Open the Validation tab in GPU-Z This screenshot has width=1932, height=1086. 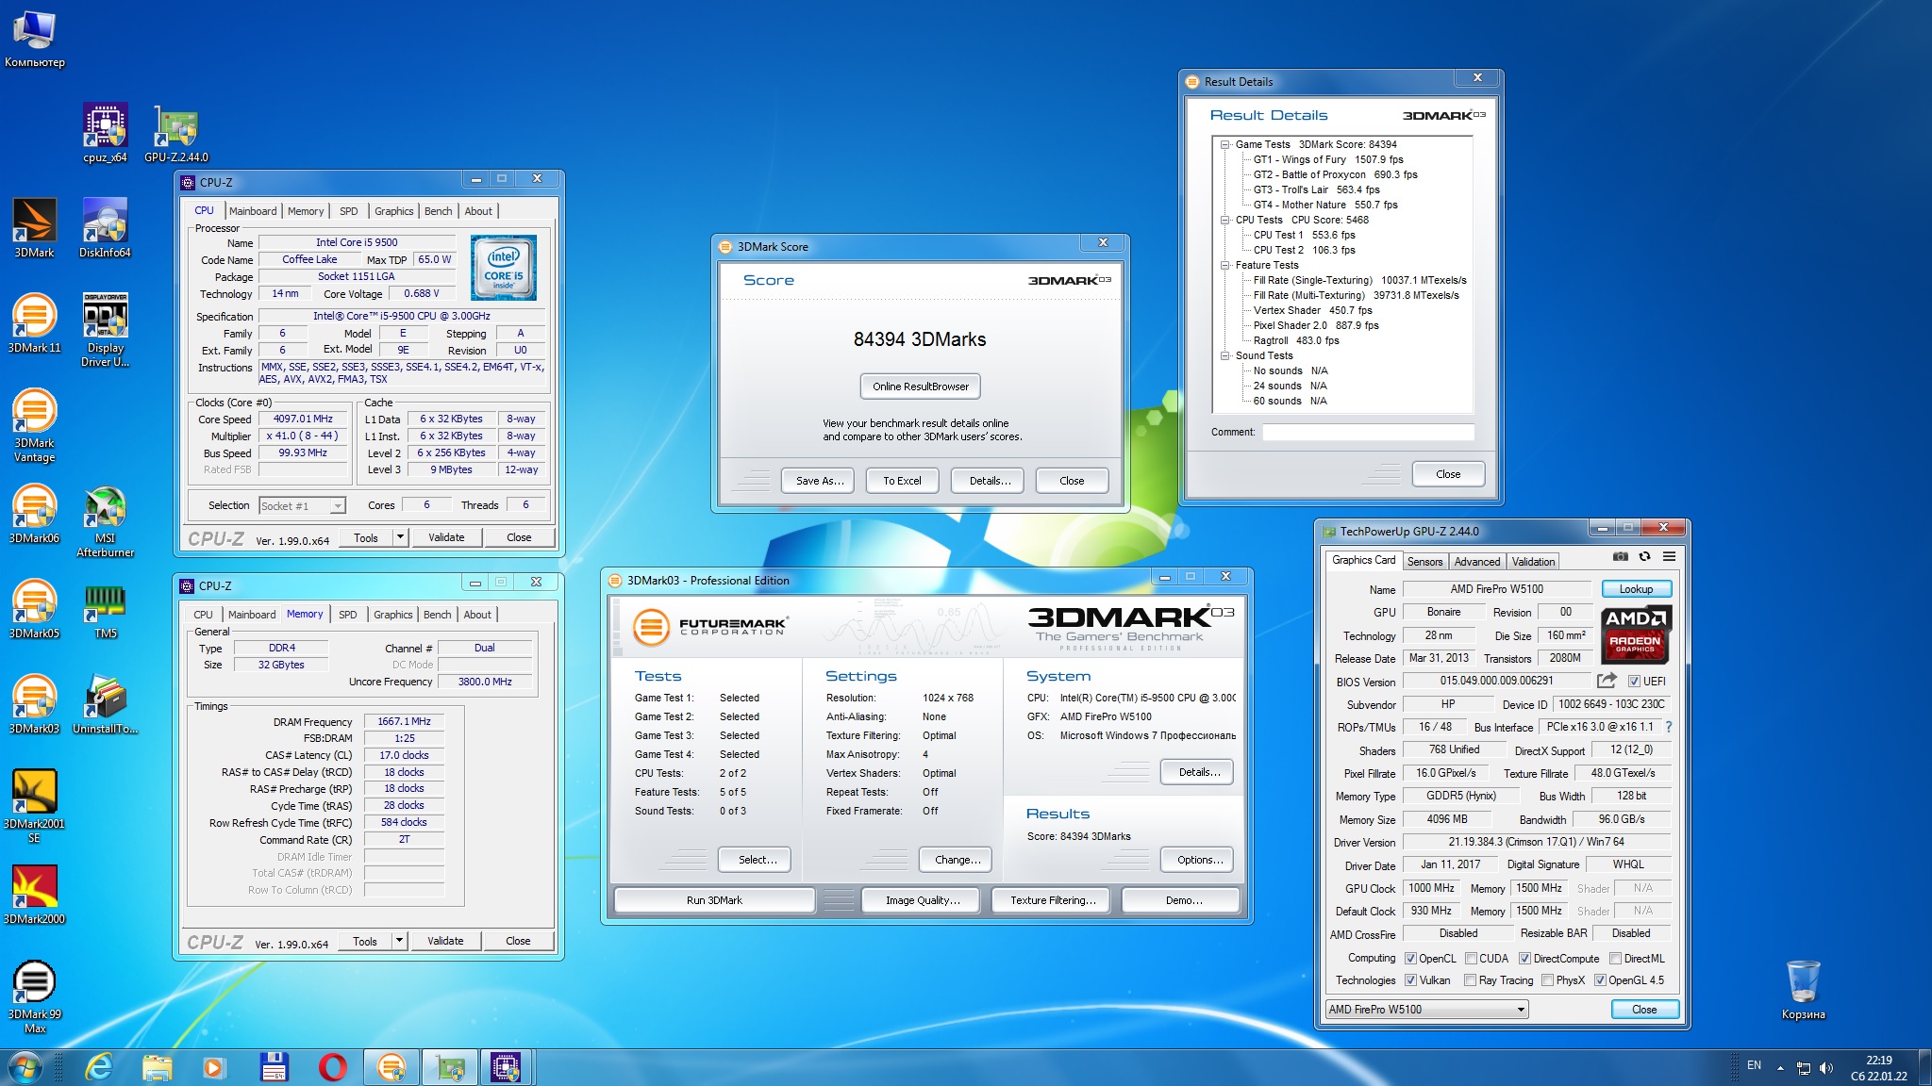click(x=1533, y=562)
